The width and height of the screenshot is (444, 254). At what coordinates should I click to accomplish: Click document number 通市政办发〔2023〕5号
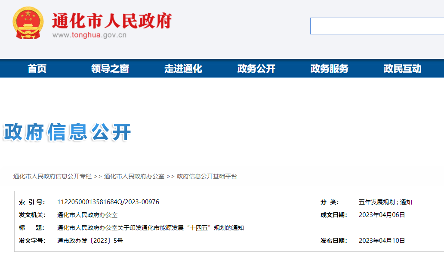click(90, 241)
